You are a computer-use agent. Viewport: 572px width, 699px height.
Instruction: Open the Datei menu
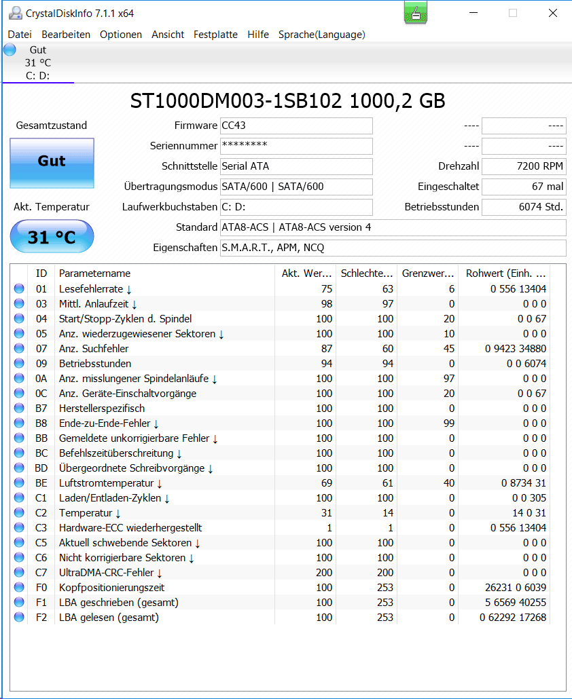(x=20, y=35)
